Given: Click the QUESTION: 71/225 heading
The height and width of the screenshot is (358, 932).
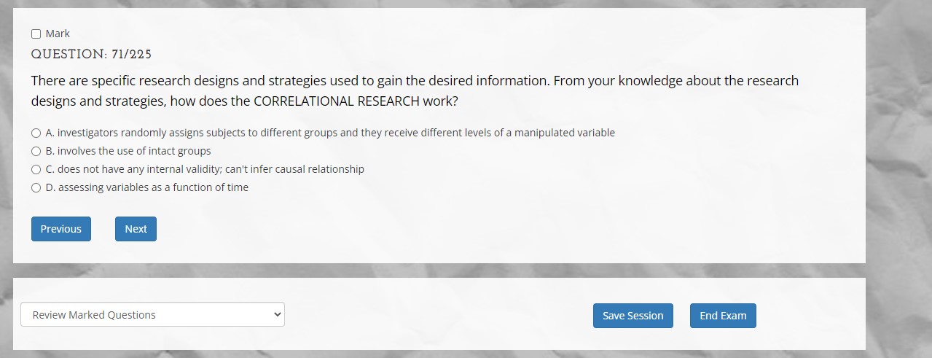Looking at the screenshot, I should [91, 54].
